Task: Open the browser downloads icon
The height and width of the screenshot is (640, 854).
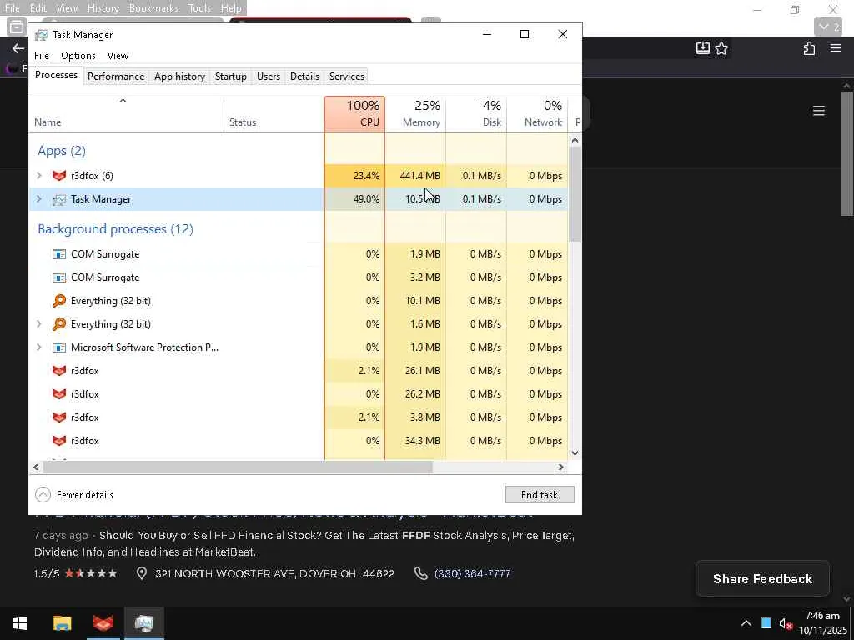Action: click(x=702, y=48)
